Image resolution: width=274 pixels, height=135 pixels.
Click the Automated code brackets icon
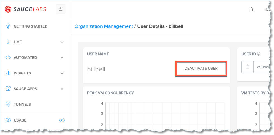[x=8, y=57]
